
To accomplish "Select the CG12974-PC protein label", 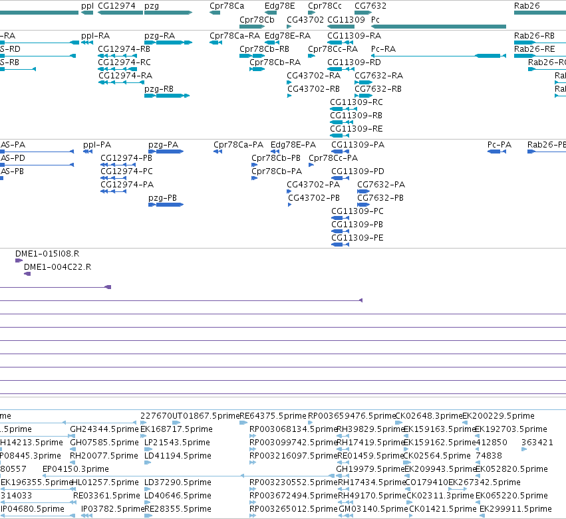I will [126, 171].
